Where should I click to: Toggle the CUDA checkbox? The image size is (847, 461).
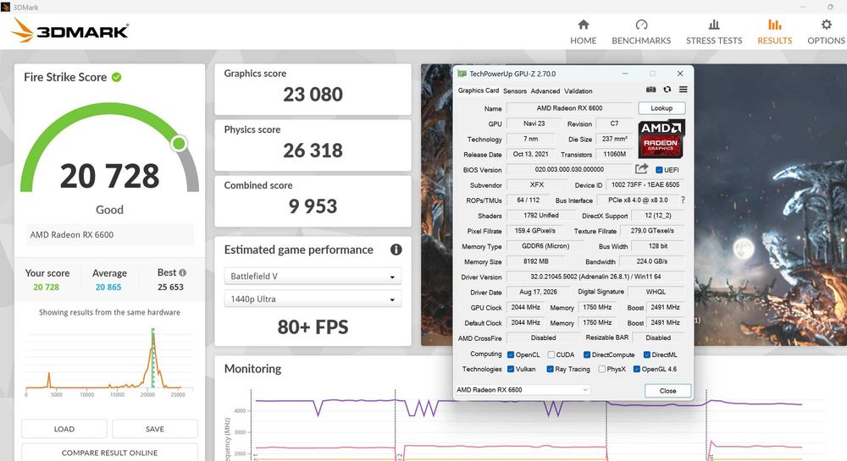pyautogui.click(x=551, y=354)
